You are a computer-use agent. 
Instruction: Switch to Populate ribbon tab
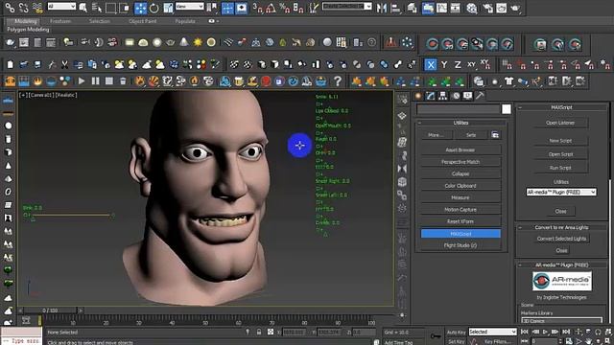185,21
